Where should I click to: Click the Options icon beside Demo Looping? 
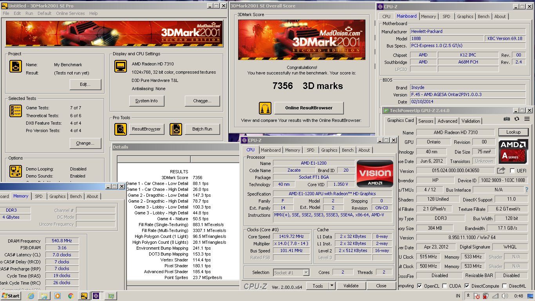[16, 171]
